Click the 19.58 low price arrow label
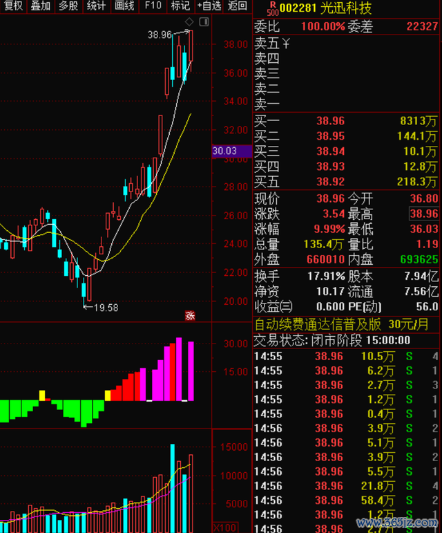The height and width of the screenshot is (533, 442). pyautogui.click(x=104, y=307)
